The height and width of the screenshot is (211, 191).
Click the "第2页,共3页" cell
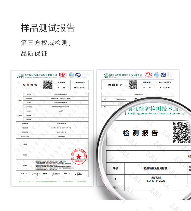(165, 87)
